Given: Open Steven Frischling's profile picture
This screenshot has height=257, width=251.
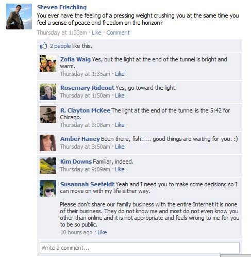Looking at the screenshot, I should point(19,17).
